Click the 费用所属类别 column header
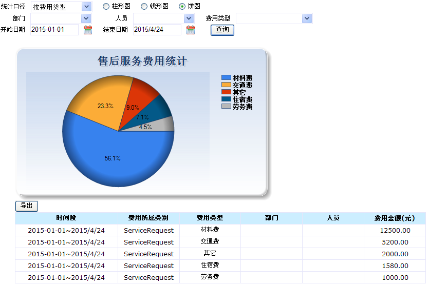The width and height of the screenshot is (429, 286). coord(148,218)
